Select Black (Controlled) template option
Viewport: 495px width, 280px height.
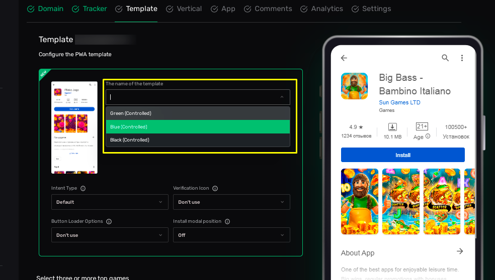(197, 140)
